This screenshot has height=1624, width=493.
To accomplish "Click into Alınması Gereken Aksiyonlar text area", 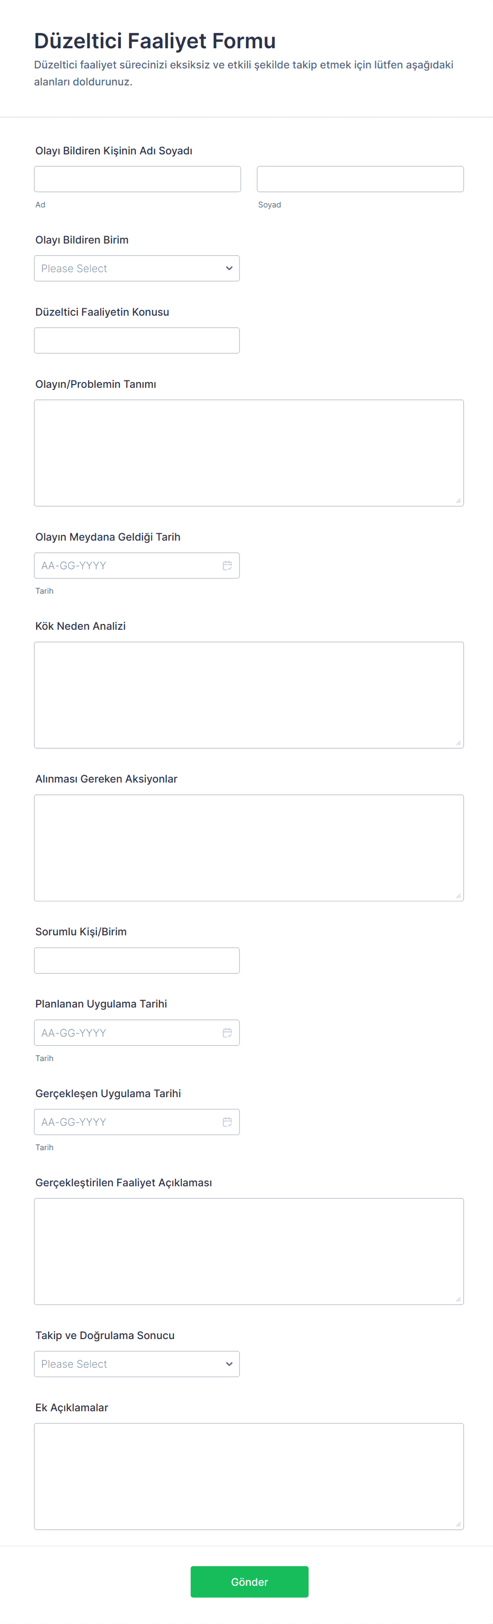I will [249, 848].
